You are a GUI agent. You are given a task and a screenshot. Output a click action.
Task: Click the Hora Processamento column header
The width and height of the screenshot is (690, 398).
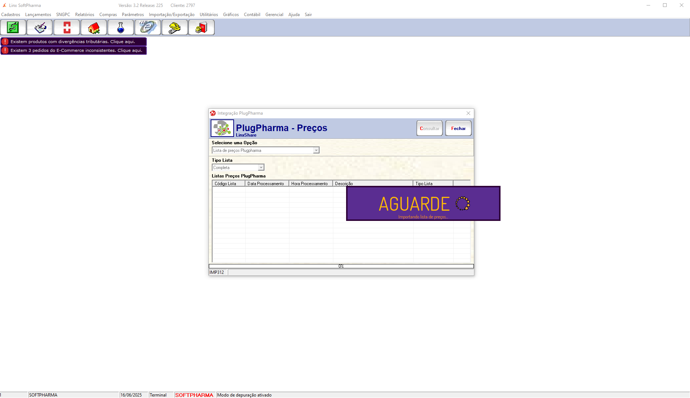point(311,184)
